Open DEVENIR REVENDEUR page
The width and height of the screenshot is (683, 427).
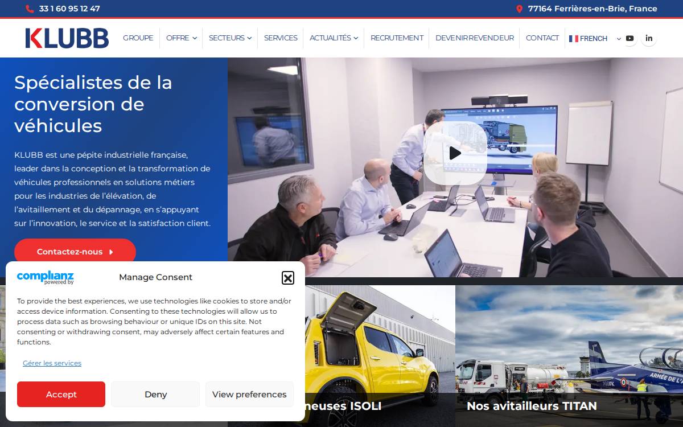click(x=475, y=38)
